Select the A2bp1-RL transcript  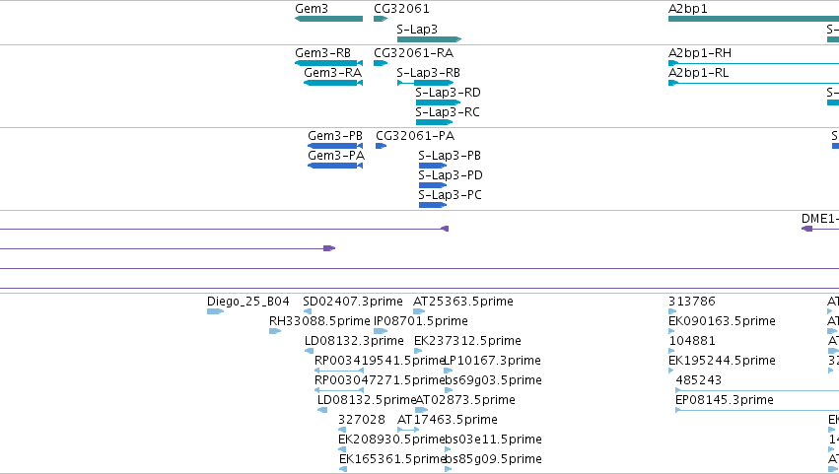coord(753,83)
